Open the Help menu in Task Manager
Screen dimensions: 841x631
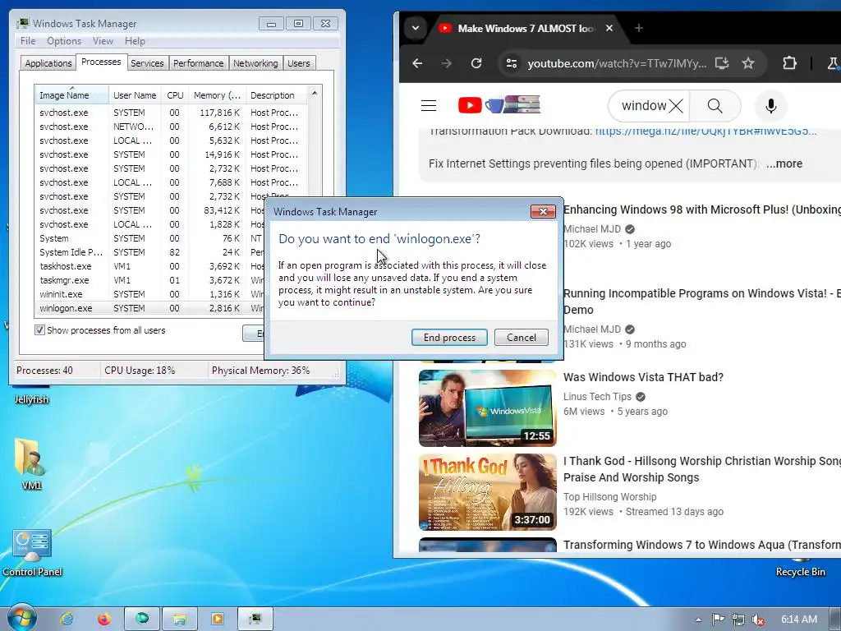[135, 41]
